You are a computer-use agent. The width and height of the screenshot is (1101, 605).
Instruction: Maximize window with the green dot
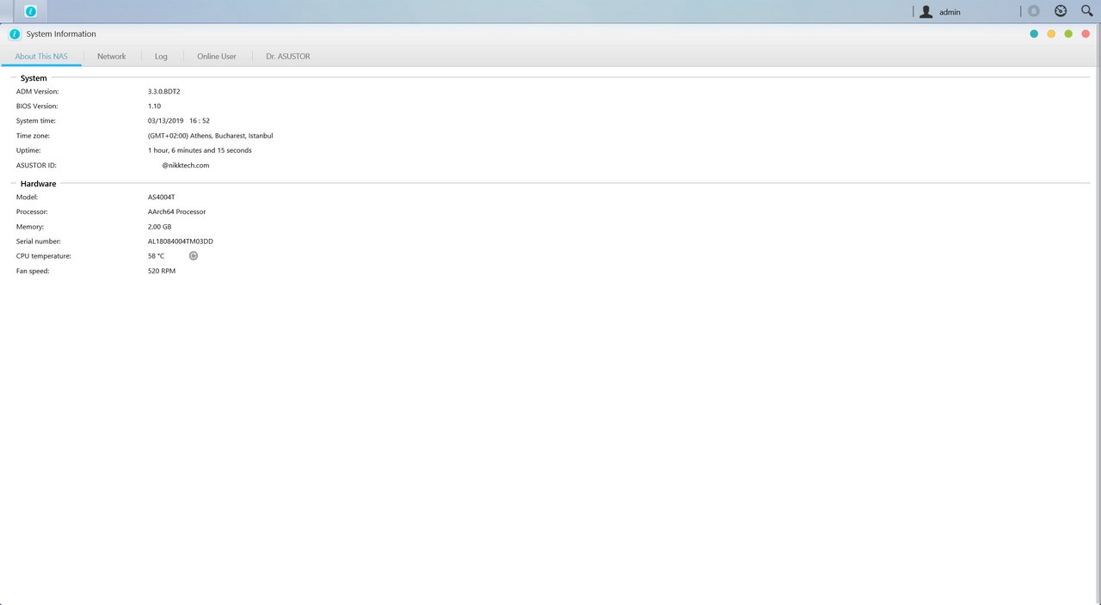coord(1068,34)
